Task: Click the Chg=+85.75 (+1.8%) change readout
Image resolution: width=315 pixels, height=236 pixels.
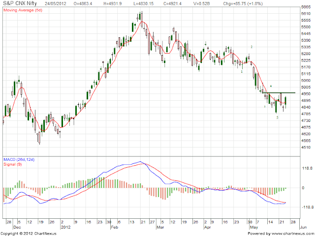Action: [x=243, y=3]
